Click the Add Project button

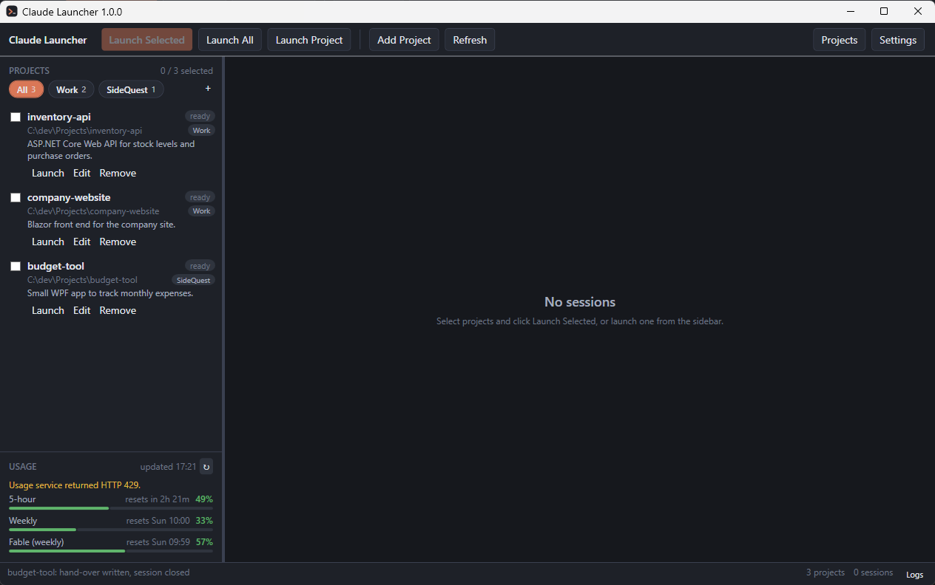404,40
